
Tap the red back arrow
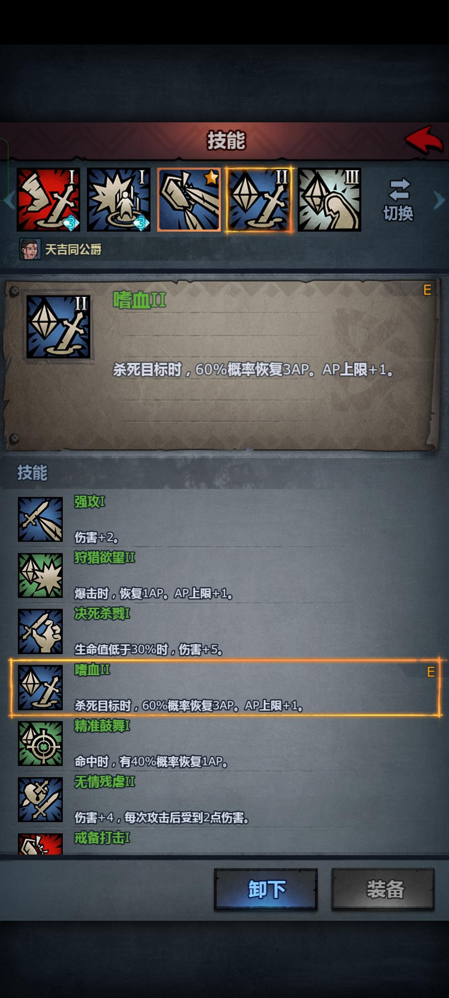click(x=424, y=140)
